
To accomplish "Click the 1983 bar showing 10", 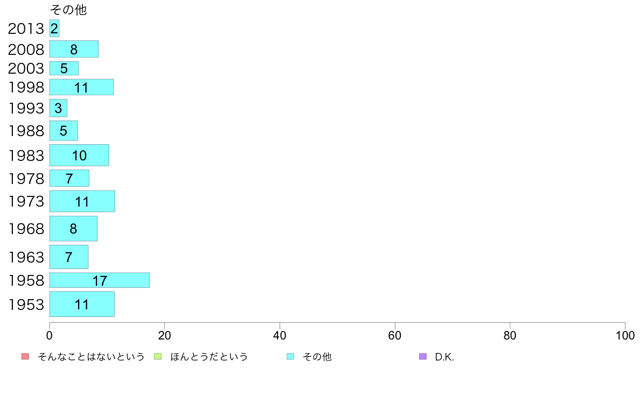I will point(79,155).
